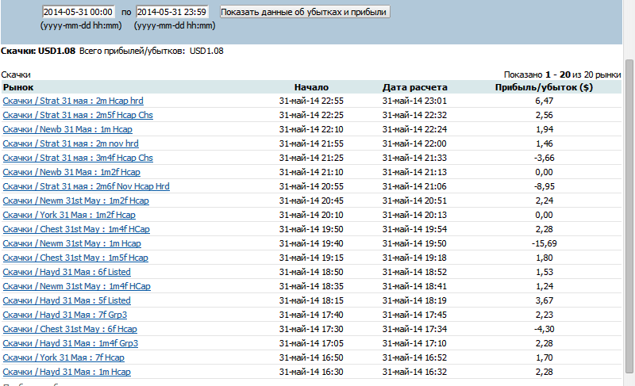The image size is (635, 386).
Task: Select the loss value -8,95
Action: click(544, 186)
